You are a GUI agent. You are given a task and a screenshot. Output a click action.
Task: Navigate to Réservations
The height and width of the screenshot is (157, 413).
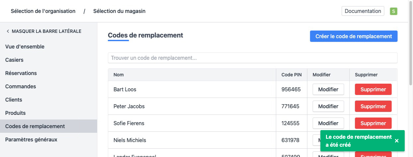21,73
